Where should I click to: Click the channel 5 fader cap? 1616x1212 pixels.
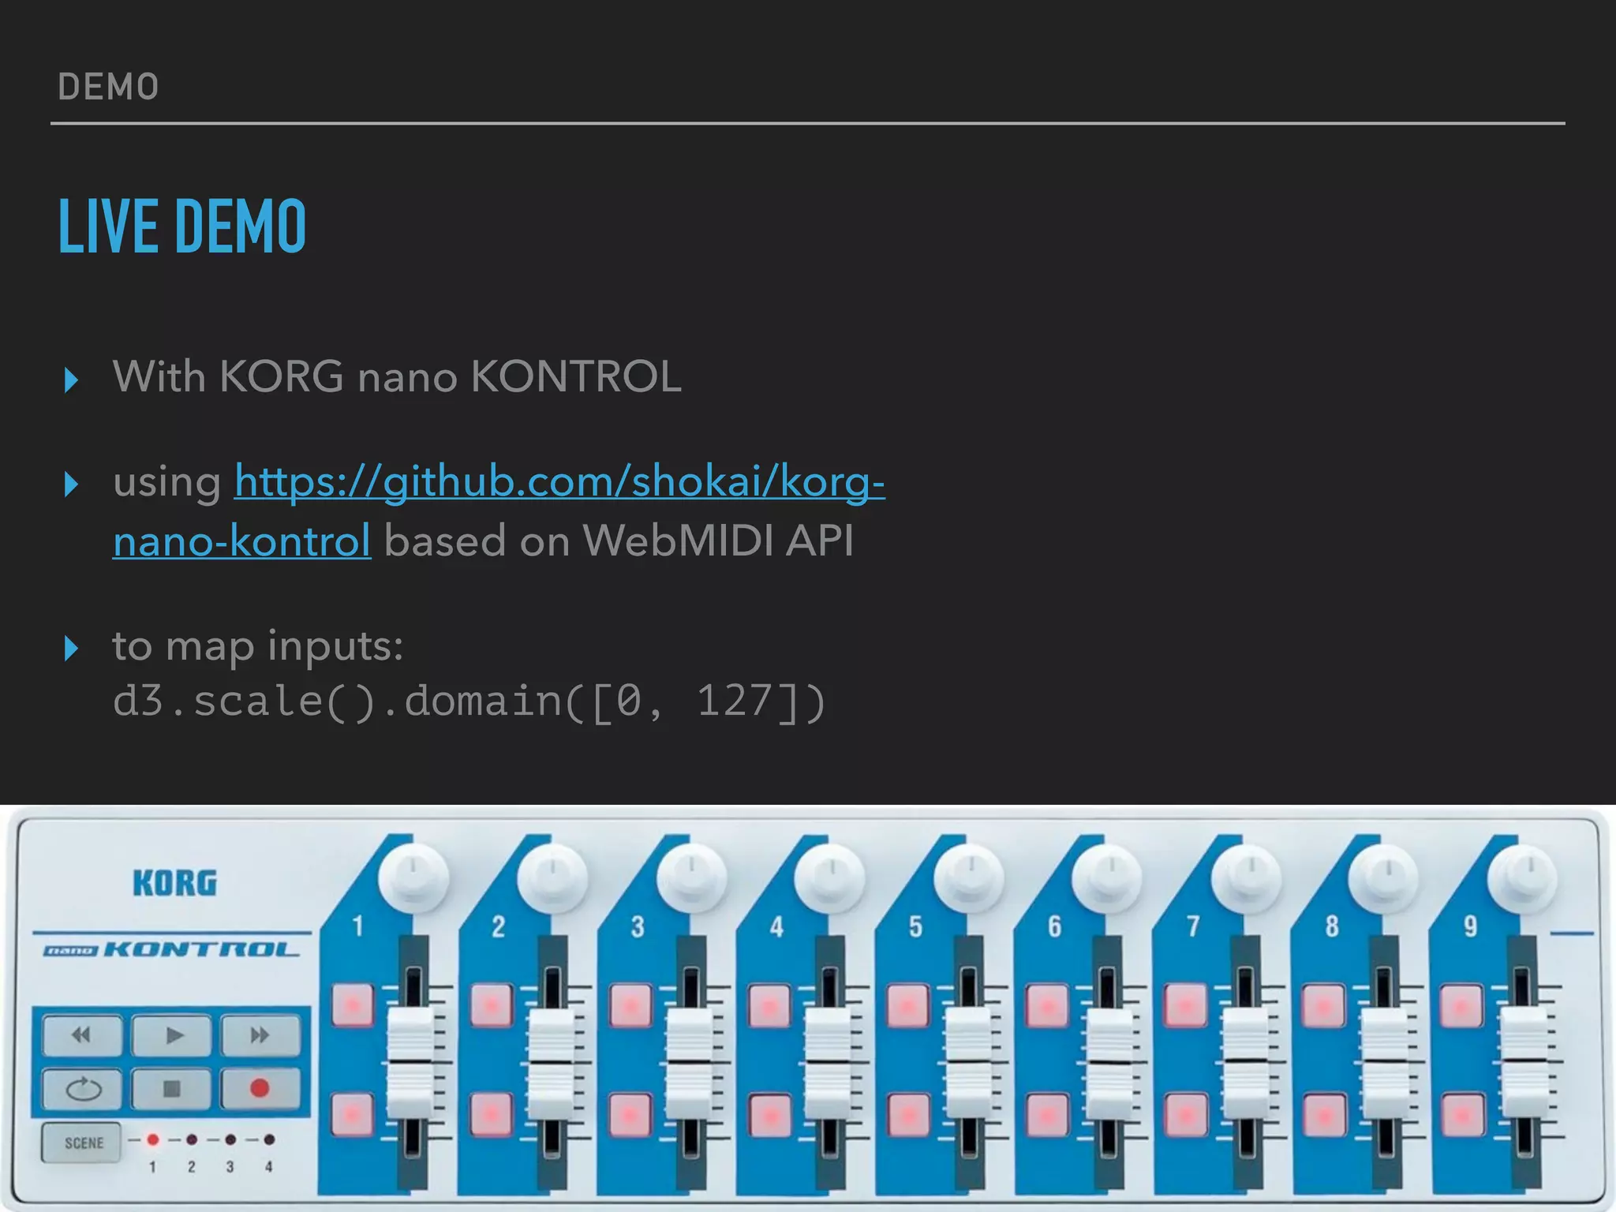[967, 1062]
